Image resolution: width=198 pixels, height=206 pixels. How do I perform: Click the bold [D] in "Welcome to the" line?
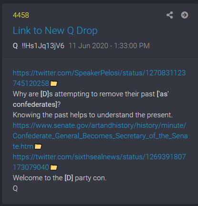point(69,178)
